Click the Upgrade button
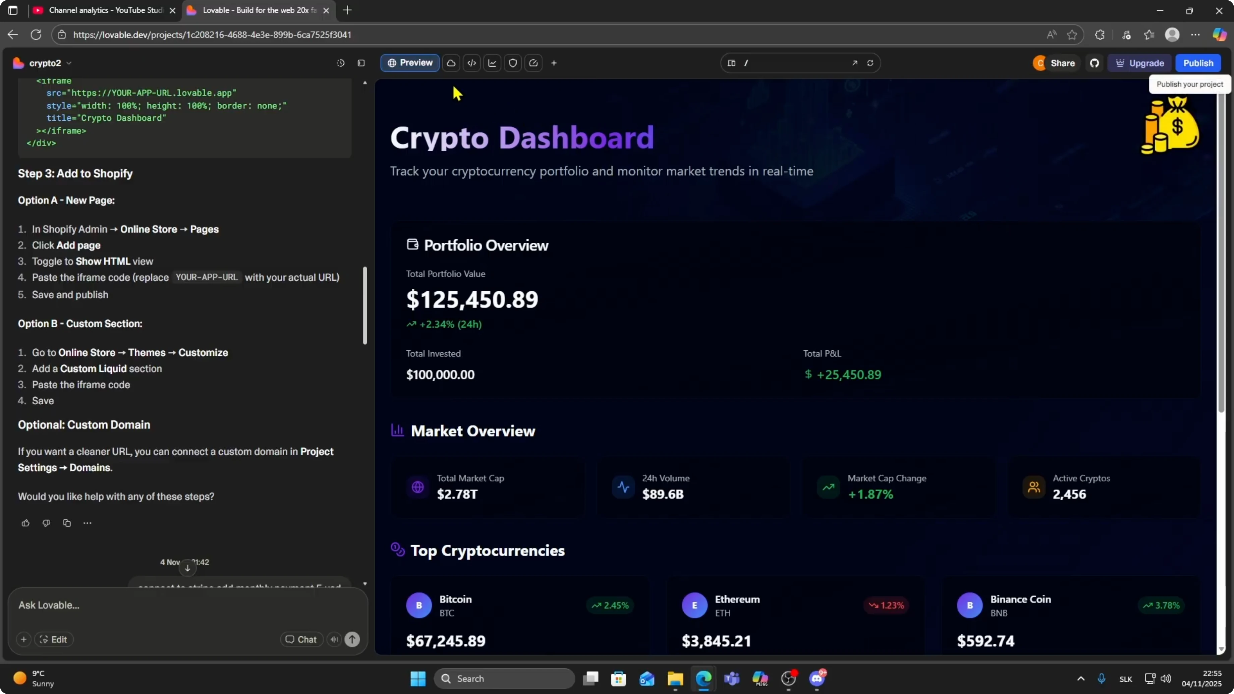The width and height of the screenshot is (1234, 694). [1140, 63]
